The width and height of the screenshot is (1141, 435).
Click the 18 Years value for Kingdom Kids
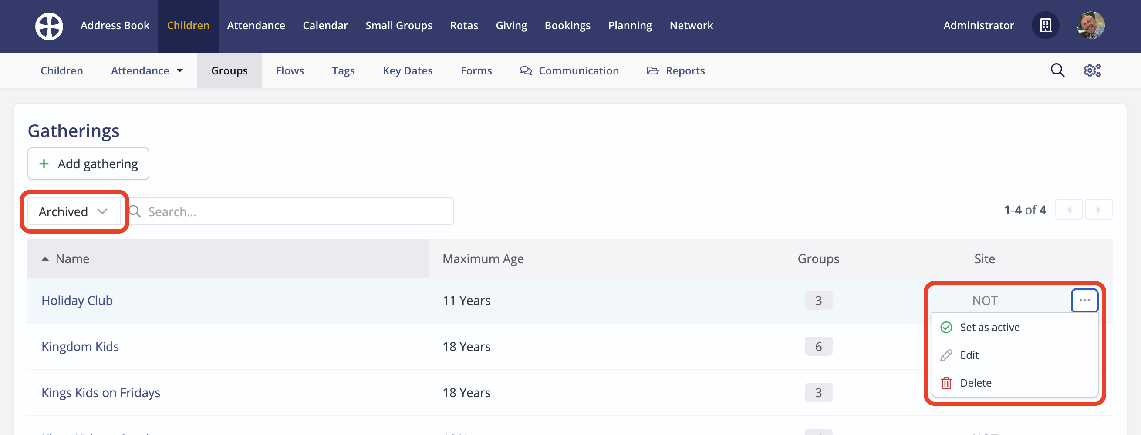(x=466, y=347)
